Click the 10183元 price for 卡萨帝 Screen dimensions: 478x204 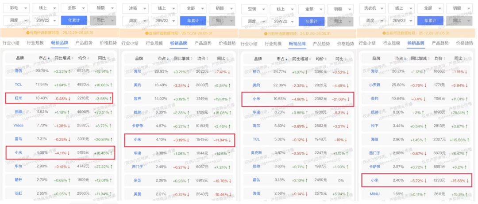coord(202,126)
